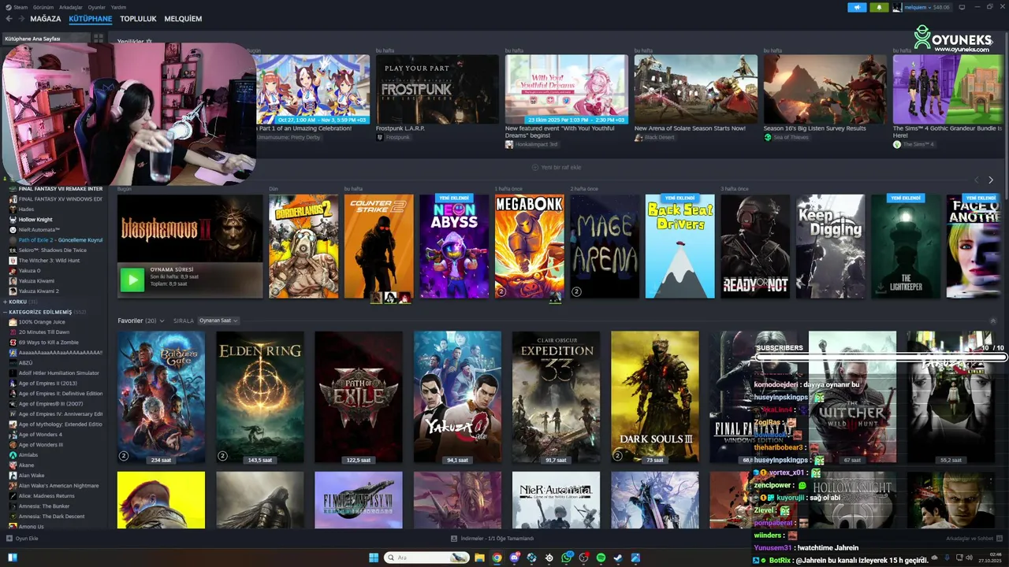Screen dimensions: 1009x567
Task: Select Alan Wake in the sidebar
Action: click(55, 476)
